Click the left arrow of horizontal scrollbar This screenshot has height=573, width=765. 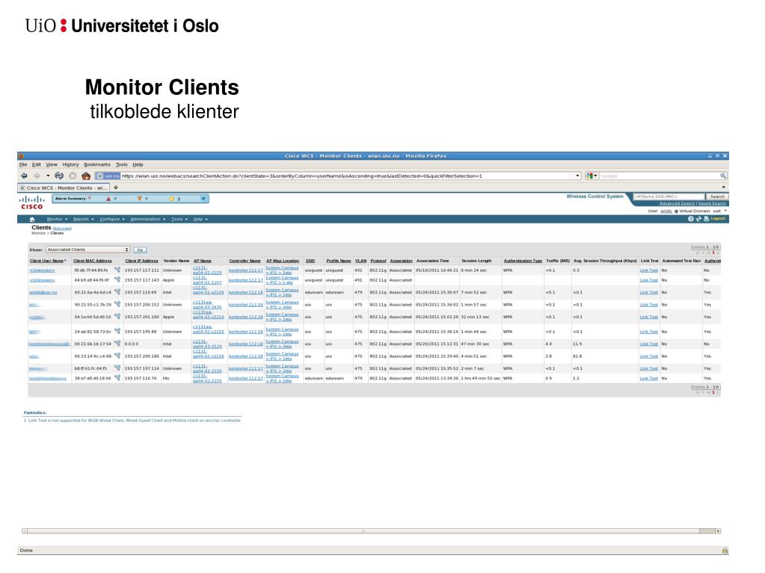coord(25,531)
